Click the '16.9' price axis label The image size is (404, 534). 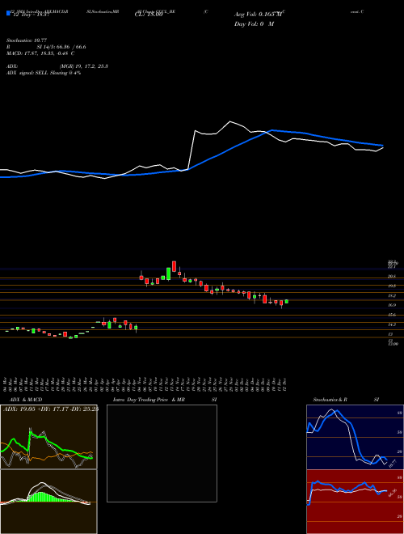pyautogui.click(x=392, y=306)
